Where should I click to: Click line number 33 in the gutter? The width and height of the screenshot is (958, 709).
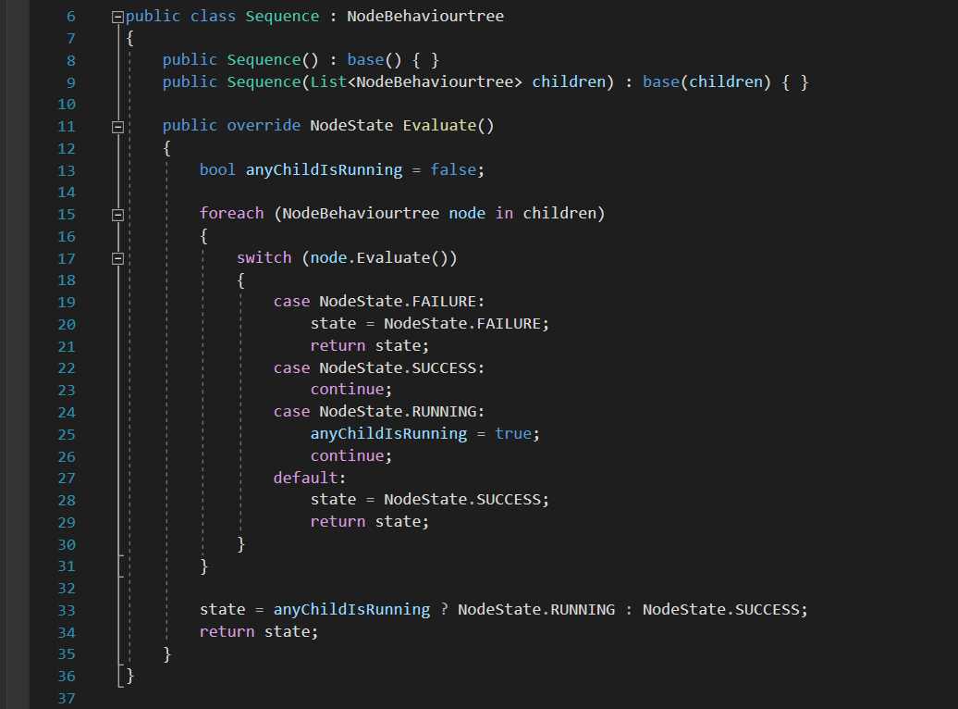pyautogui.click(x=66, y=610)
